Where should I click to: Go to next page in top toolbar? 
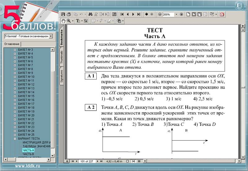point(133,14)
